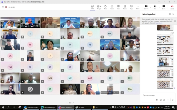
Task: Toggle the Mic mute button
Action: [x=155, y=7]
